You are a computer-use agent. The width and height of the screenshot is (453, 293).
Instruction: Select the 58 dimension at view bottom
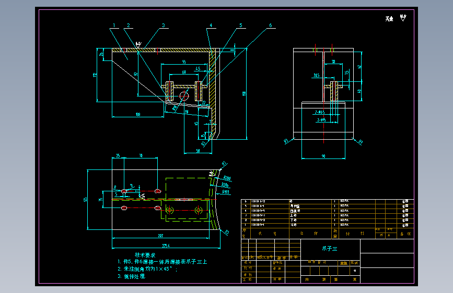(198, 151)
